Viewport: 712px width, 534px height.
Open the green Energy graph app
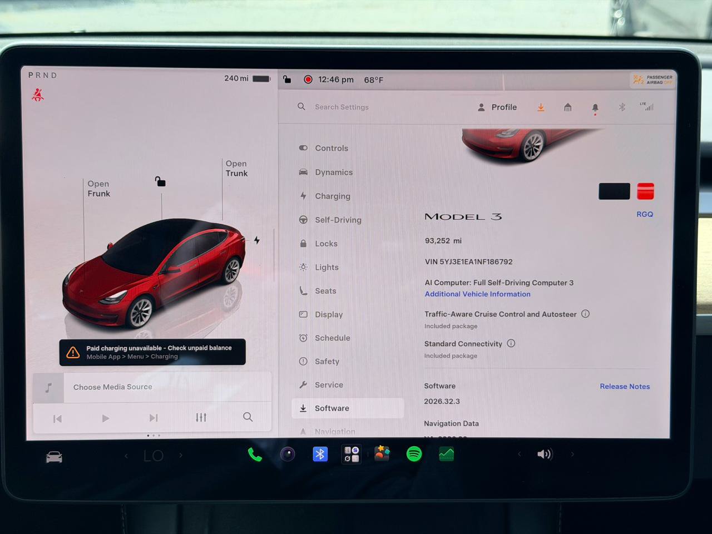pos(446,454)
